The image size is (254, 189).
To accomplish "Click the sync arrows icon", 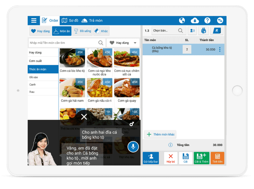I will pyautogui.click(x=220, y=20).
